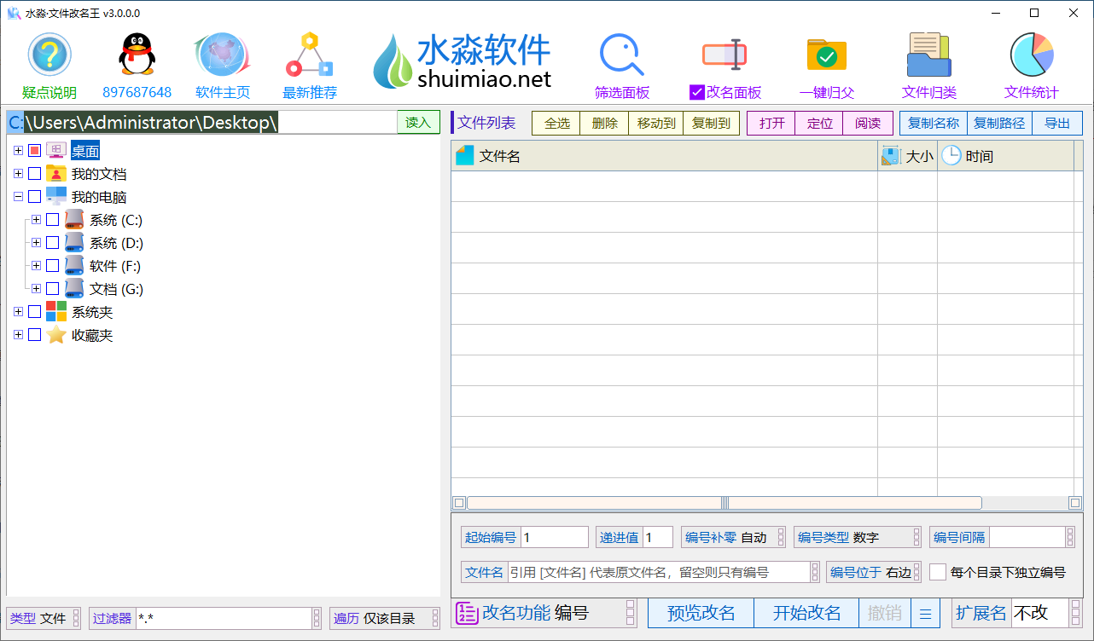Select the 桌面 desktop icon in the tree
This screenshot has width=1094, height=641.
[x=55, y=151]
